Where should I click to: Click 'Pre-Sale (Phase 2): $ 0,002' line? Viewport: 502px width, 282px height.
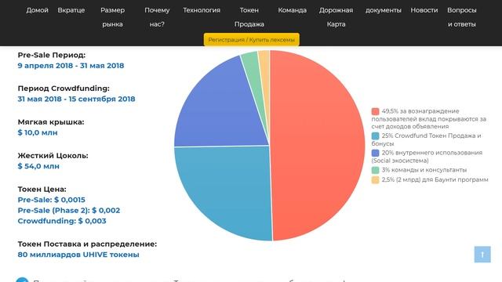(69, 211)
